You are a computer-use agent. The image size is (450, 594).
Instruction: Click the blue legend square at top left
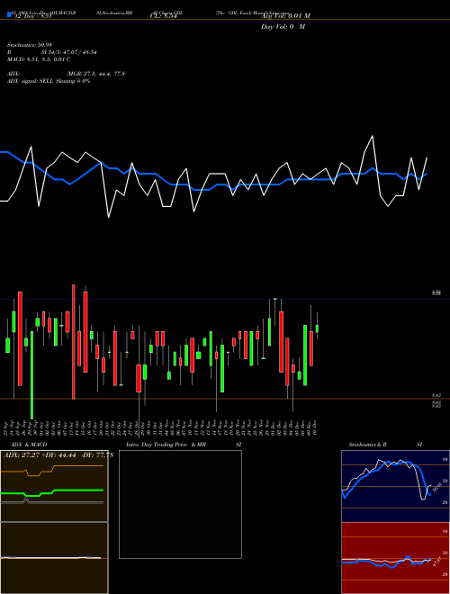pyautogui.click(x=9, y=14)
